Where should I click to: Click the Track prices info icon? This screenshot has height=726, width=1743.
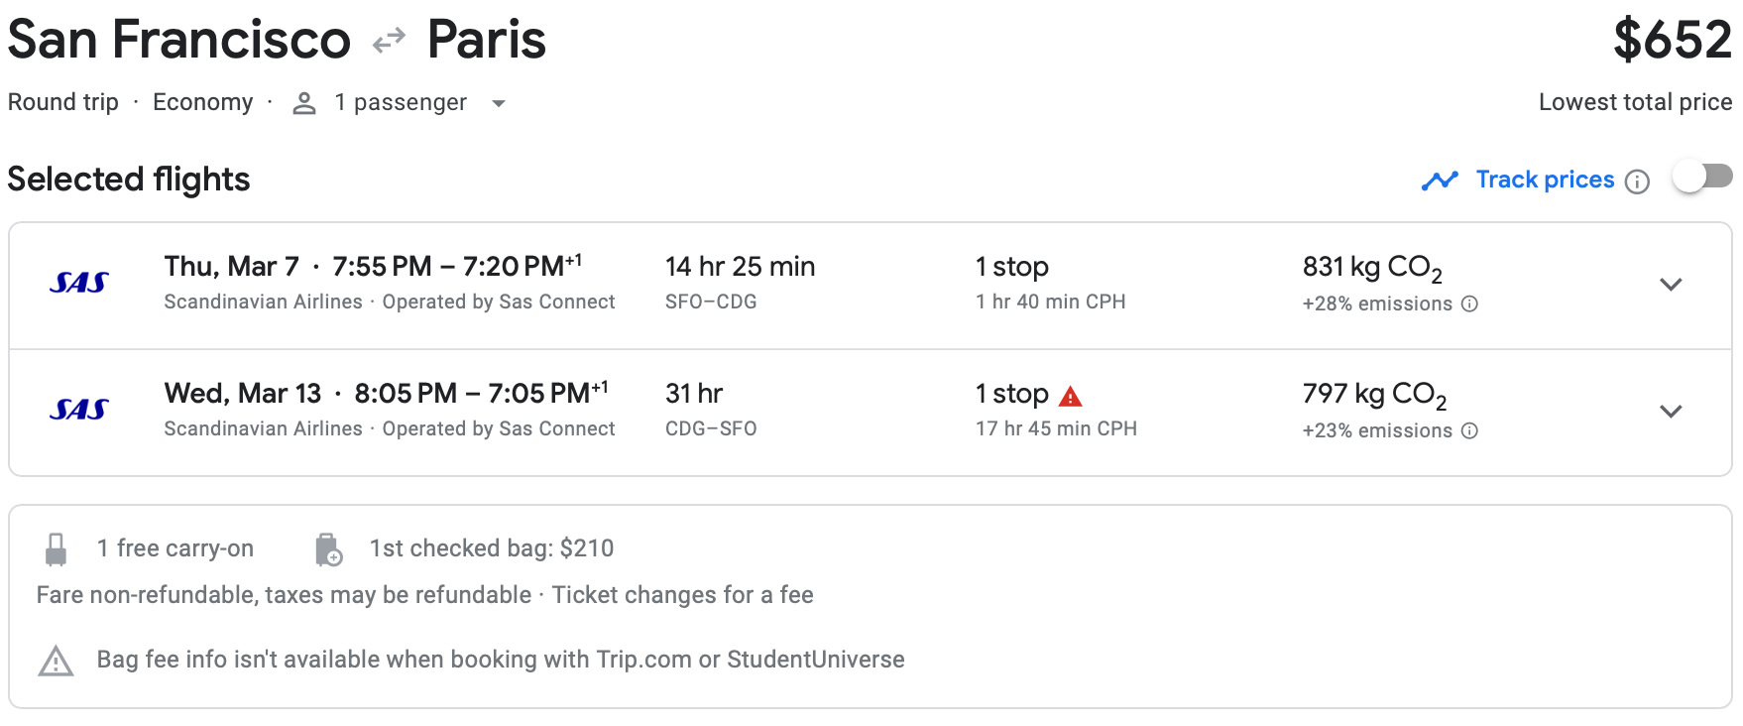coord(1637,181)
